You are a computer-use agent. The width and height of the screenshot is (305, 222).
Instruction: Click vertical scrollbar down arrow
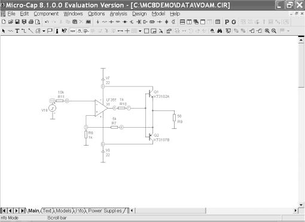[301, 205]
